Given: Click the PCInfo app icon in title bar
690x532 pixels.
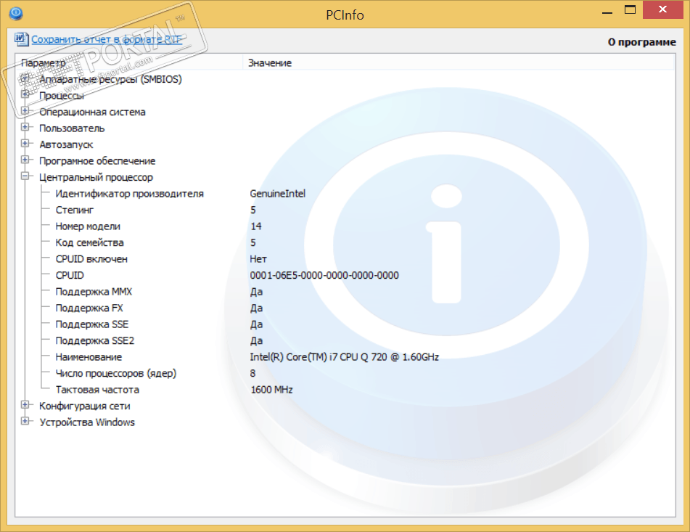Looking at the screenshot, I should point(16,14).
